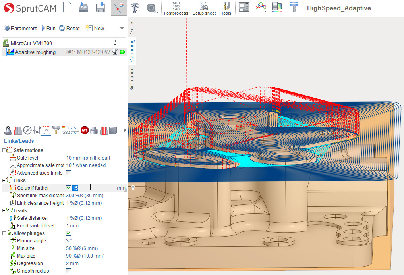Create a new project file
Viewport: 404px width, 275px height.
point(67,8)
